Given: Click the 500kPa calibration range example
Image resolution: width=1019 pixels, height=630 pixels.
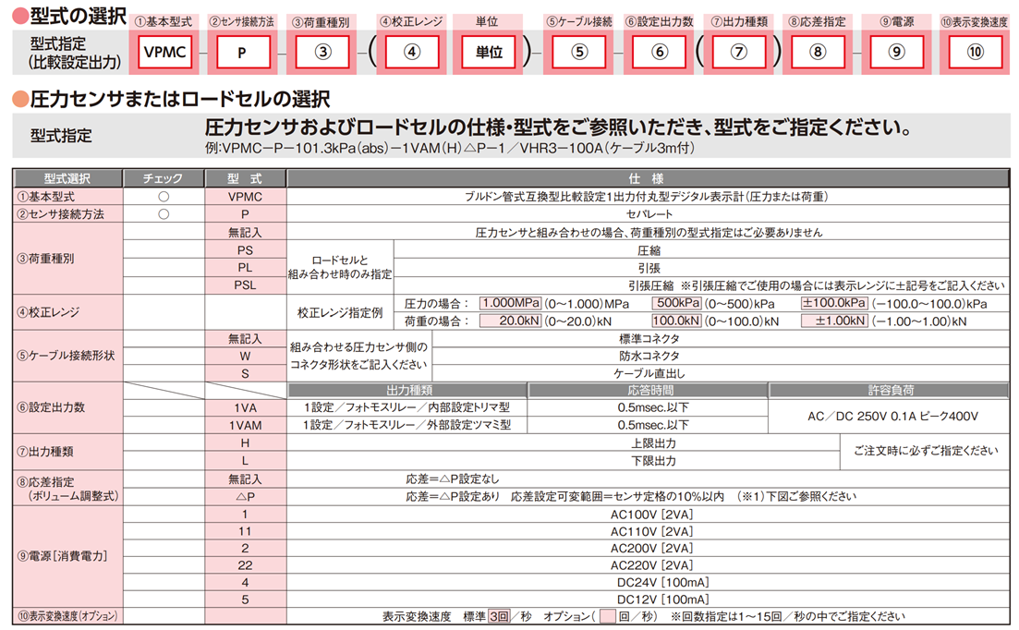Looking at the screenshot, I should tap(677, 303).
